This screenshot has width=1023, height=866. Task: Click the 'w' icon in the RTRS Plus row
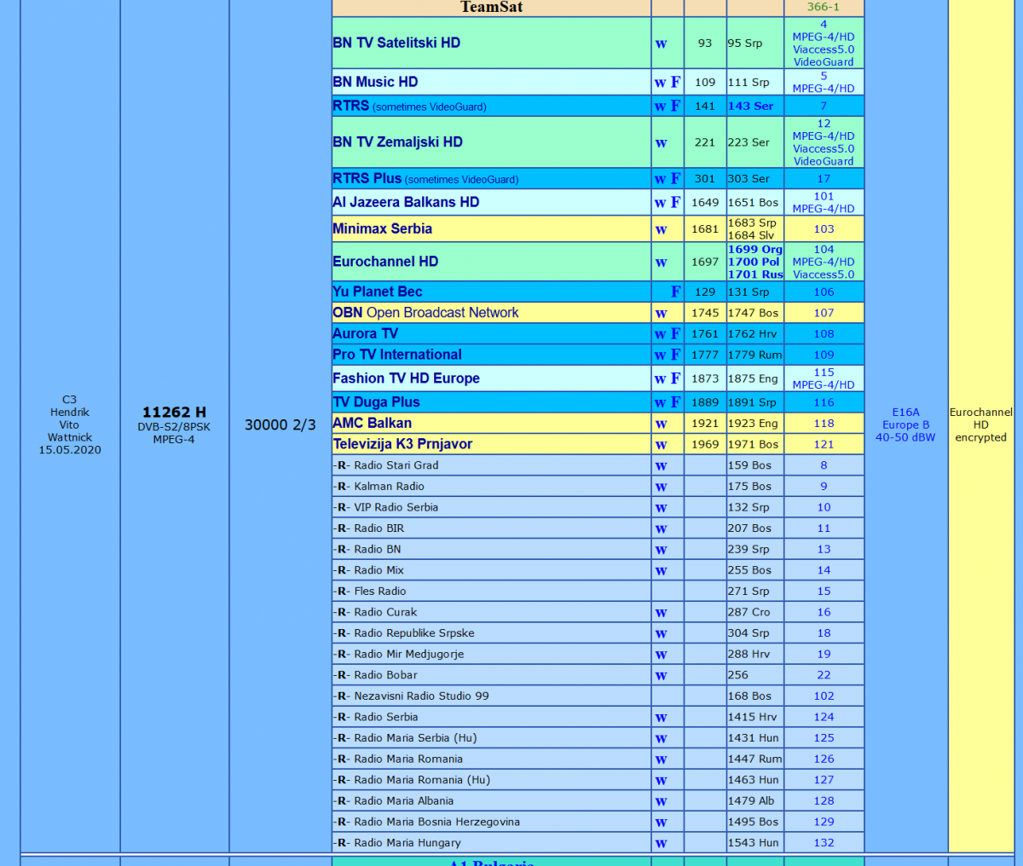coord(661,180)
